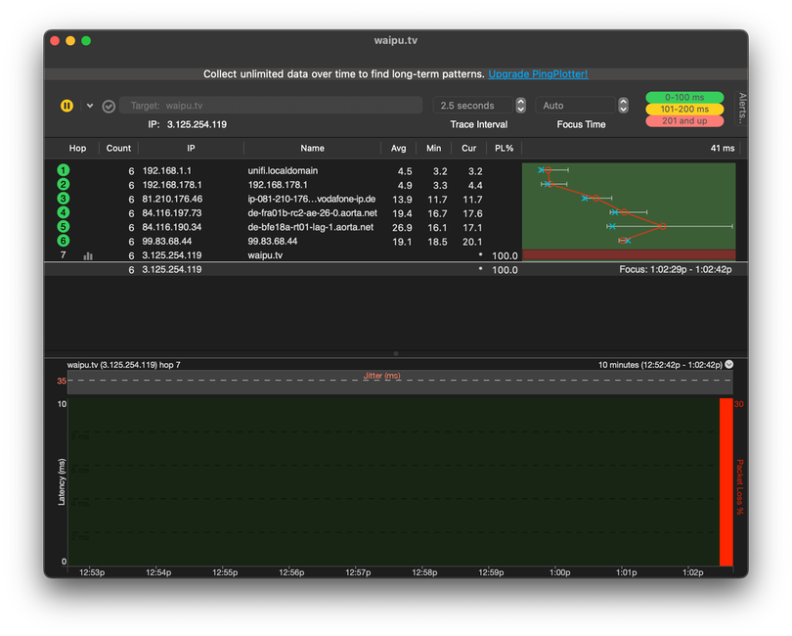Click the green 0-100 ms legend swatch

tap(684, 97)
